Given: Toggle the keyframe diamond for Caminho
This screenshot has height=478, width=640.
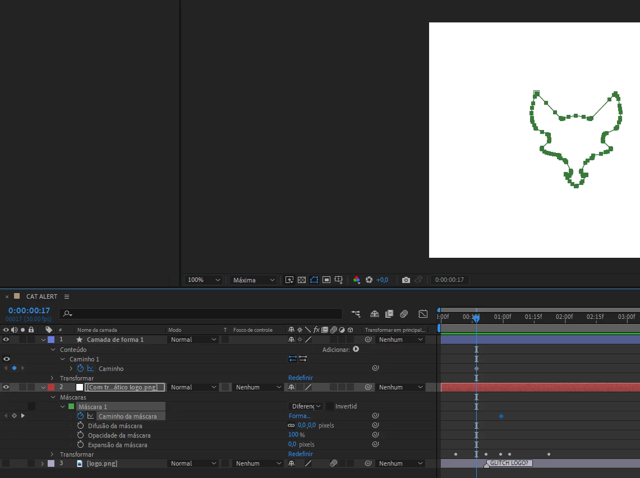Looking at the screenshot, I should (x=14, y=368).
